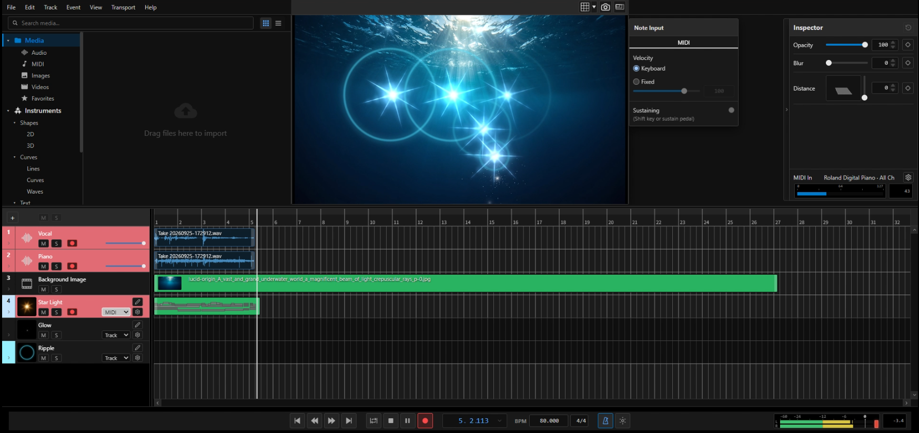Click the fast forward button
The height and width of the screenshot is (433, 919).
point(331,420)
